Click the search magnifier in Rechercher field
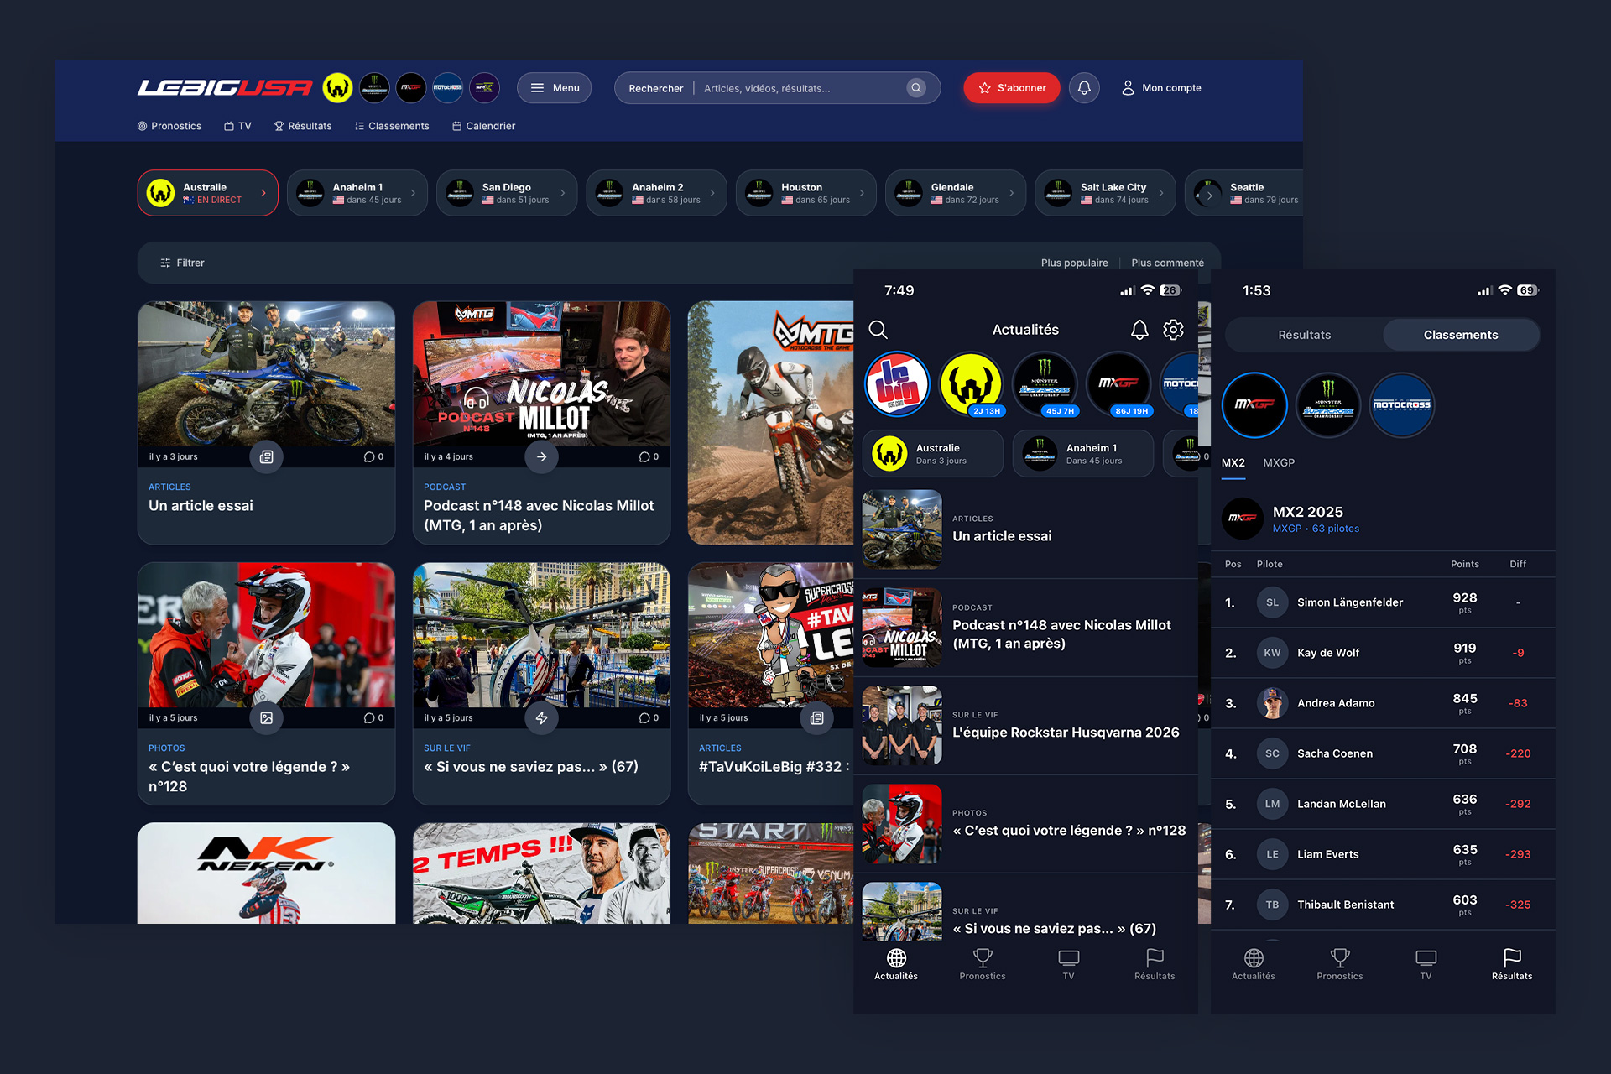Screen dimensions: 1611x1074 [916, 88]
